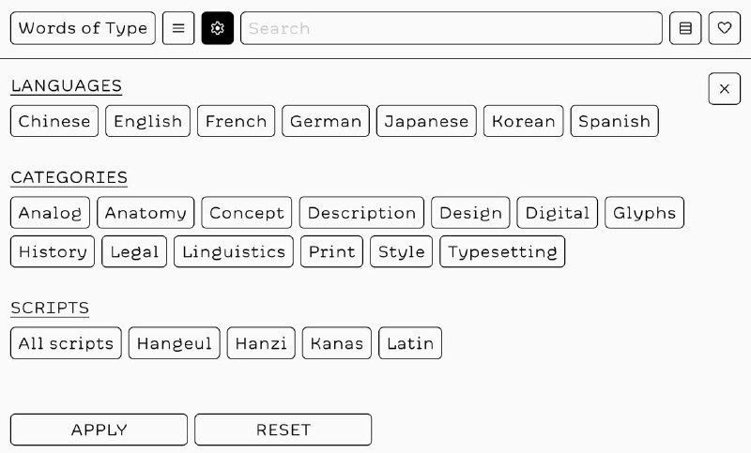
Task: Open favorites with the heart icon
Action: (724, 28)
